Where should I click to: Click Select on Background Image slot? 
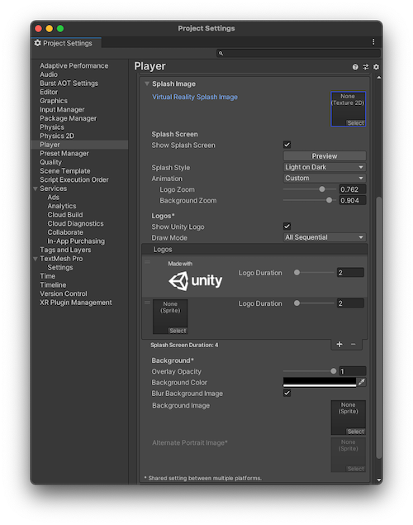point(355,432)
